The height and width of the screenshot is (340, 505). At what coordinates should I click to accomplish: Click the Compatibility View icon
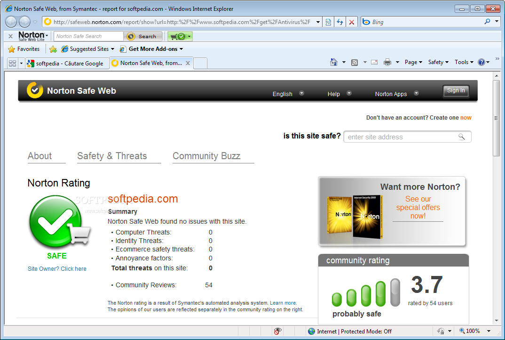[328, 22]
